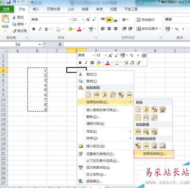Click the Transpose paste icon in context menu
190x188 pixels.
click(113, 95)
